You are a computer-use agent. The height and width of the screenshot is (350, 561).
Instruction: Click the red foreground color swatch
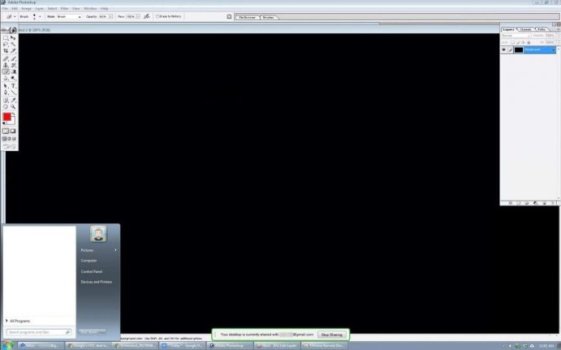pyautogui.click(x=7, y=118)
